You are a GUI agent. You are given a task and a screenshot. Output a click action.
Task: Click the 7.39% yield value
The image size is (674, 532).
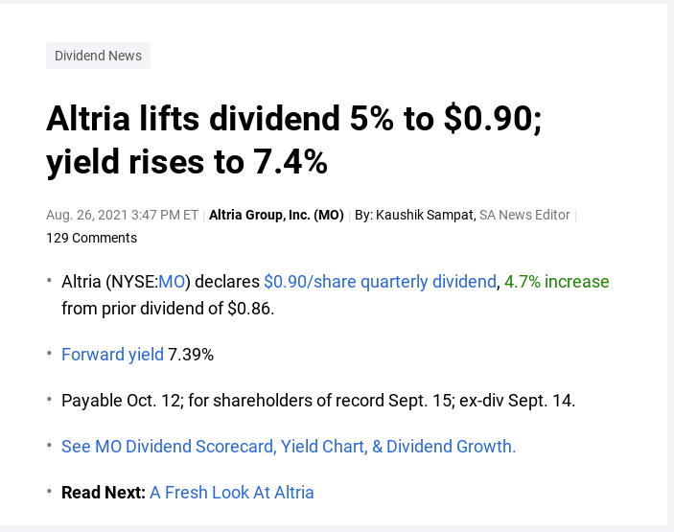[x=191, y=355]
